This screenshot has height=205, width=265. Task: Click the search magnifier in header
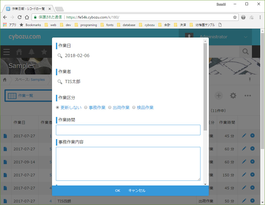(245, 52)
